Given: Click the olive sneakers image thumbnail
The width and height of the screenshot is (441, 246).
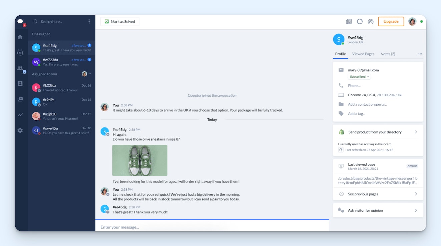Looking at the screenshot, I should [x=140, y=160].
